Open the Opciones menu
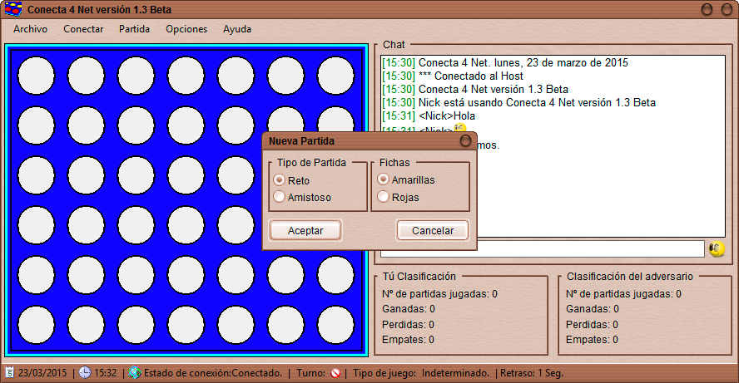Image resolution: width=739 pixels, height=383 pixels. coord(186,29)
